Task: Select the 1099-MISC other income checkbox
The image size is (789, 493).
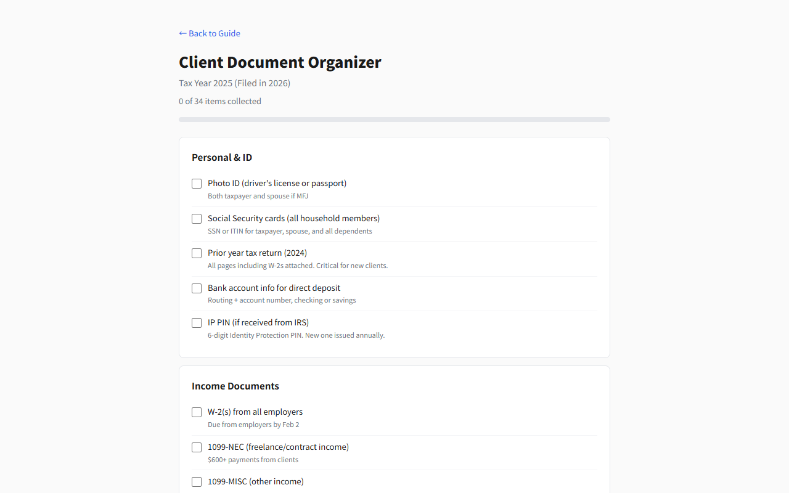Action: [x=197, y=482]
